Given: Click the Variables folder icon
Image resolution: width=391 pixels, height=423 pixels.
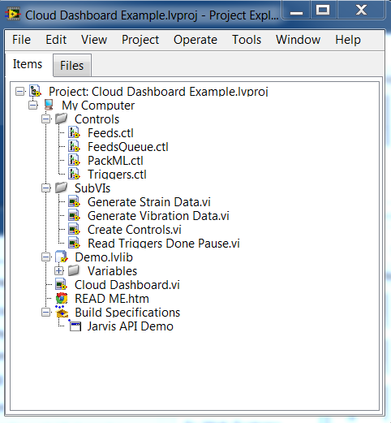Looking at the screenshot, I should pyautogui.click(x=74, y=270).
